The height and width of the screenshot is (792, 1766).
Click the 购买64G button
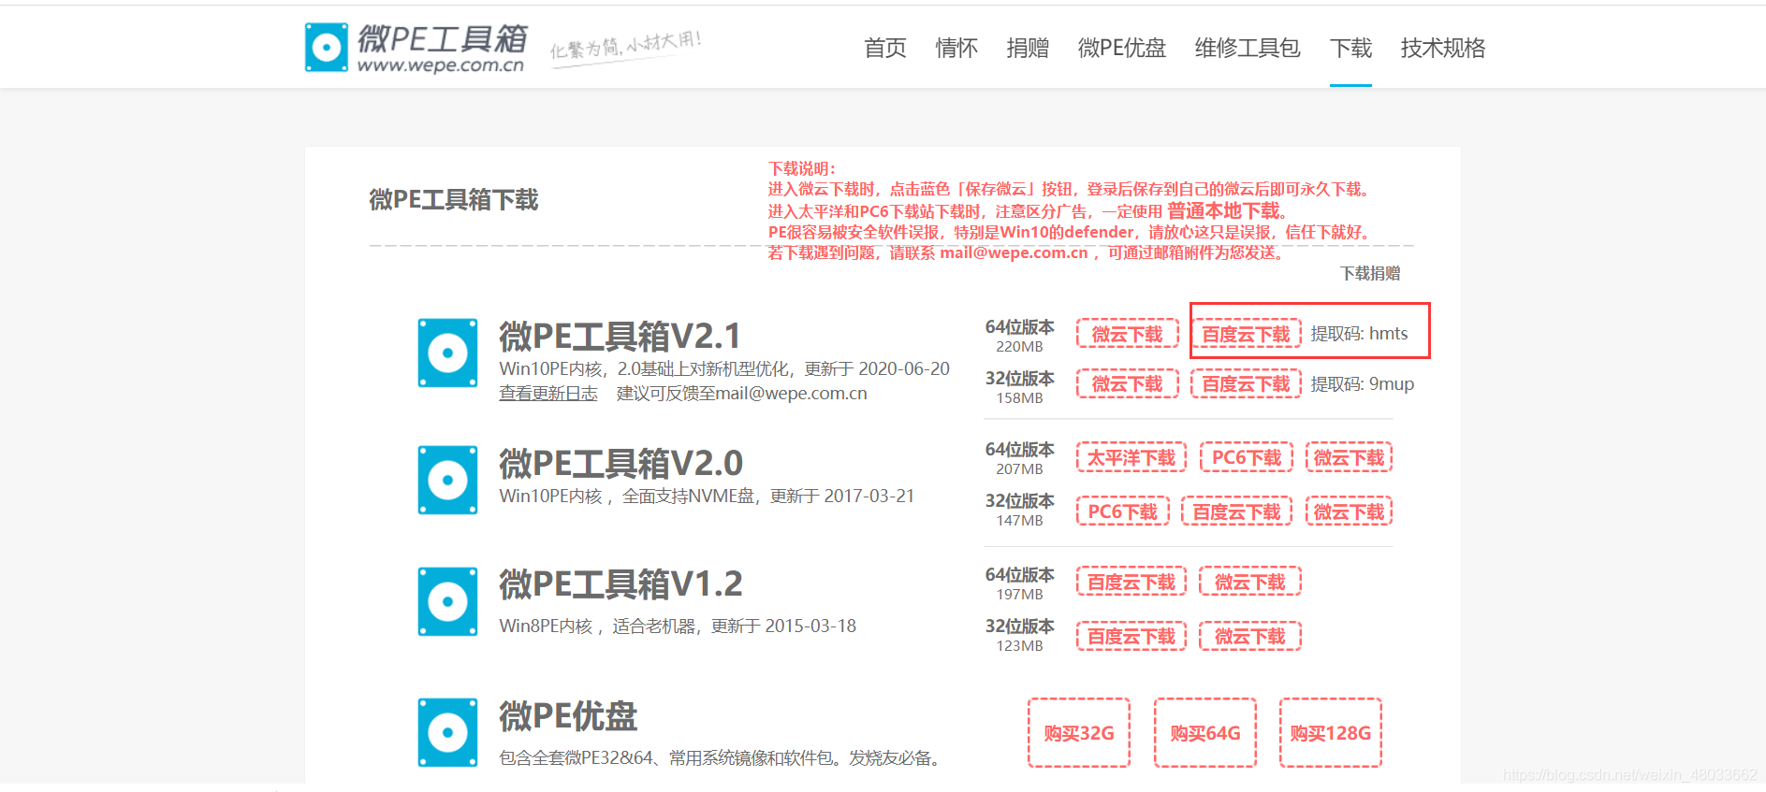point(1204,732)
